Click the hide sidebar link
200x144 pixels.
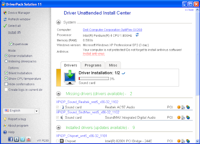[189, 10]
